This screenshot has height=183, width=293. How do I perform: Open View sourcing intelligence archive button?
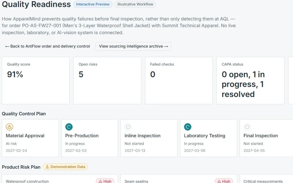(133, 46)
